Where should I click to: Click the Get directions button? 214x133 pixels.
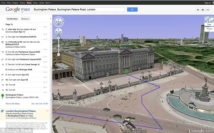point(12,19)
